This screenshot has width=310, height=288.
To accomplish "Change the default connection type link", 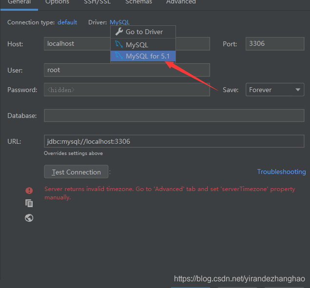I will 67,22.
